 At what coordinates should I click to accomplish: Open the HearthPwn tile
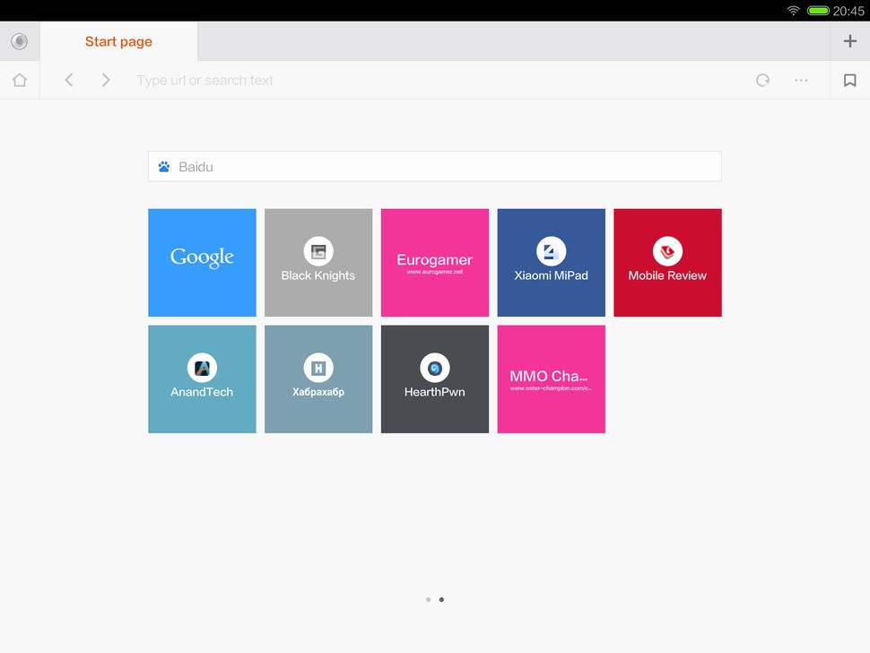(x=435, y=379)
